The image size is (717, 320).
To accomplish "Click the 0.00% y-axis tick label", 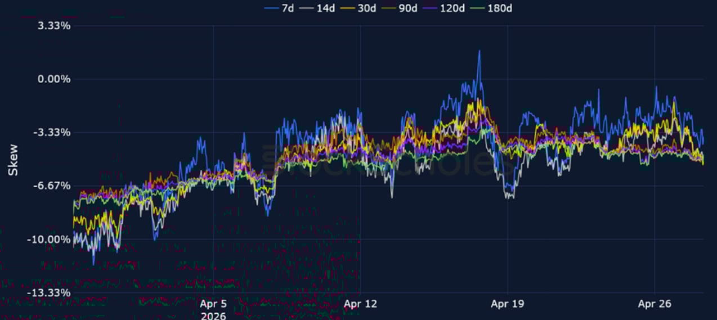I will [54, 79].
